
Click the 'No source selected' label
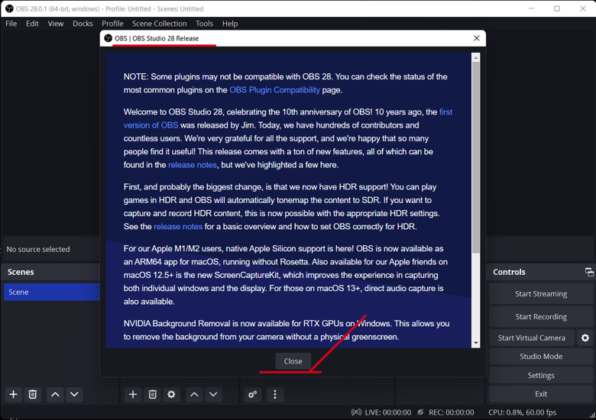38,250
